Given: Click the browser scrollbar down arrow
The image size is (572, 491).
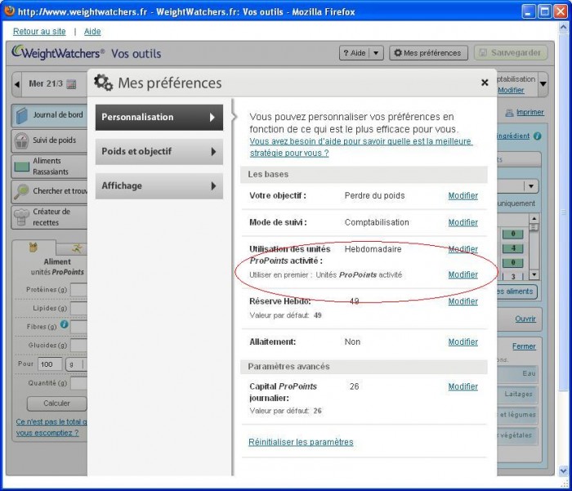Looking at the screenshot, I should point(563,471).
